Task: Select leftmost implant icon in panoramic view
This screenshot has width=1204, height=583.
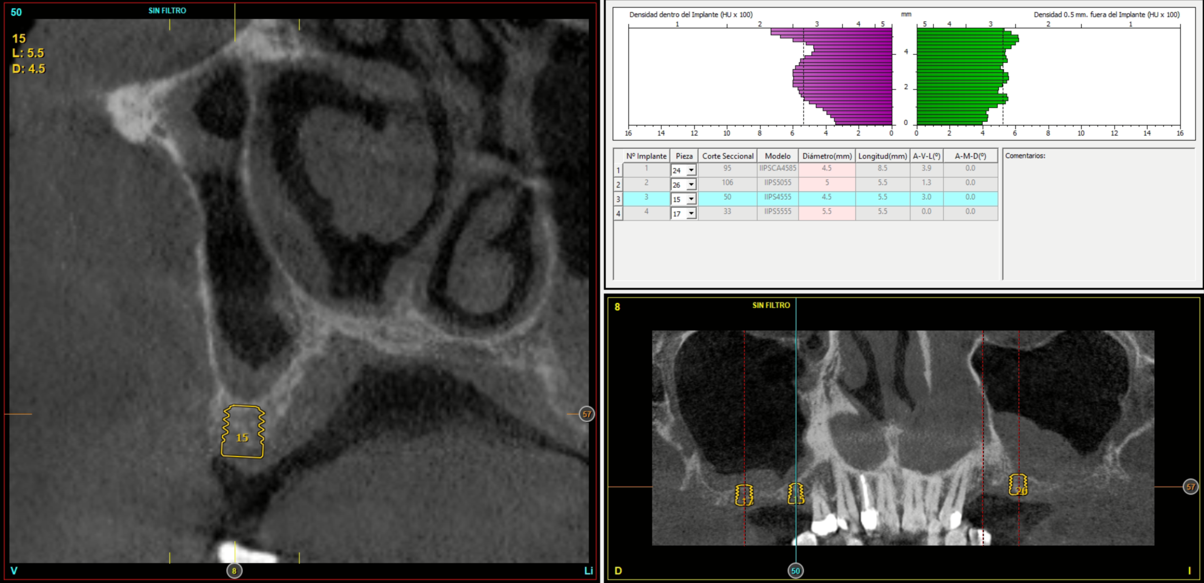Action: coord(744,495)
